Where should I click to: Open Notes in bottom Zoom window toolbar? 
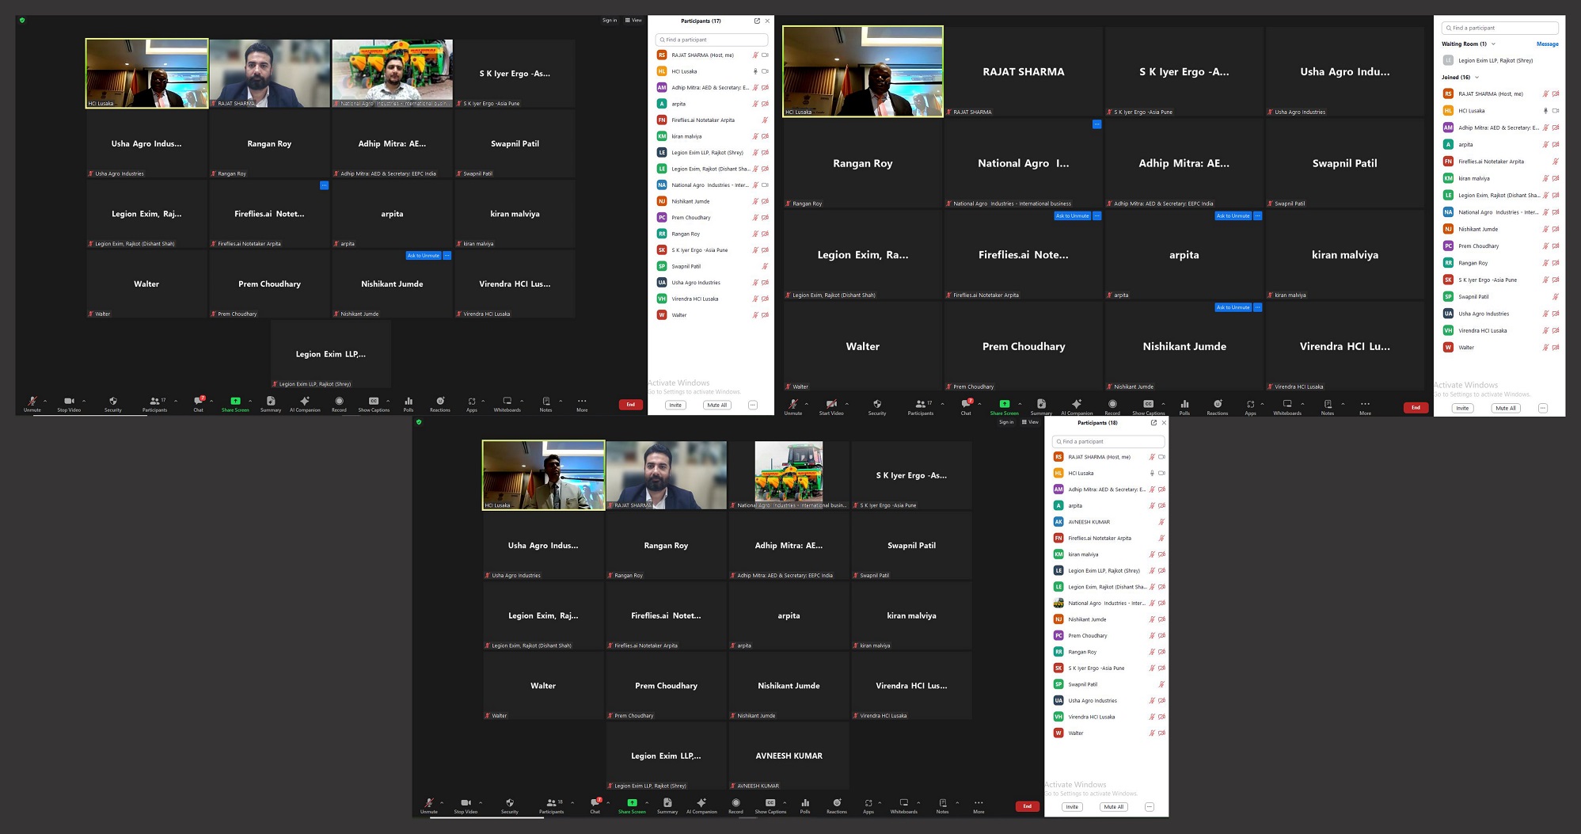click(x=942, y=805)
